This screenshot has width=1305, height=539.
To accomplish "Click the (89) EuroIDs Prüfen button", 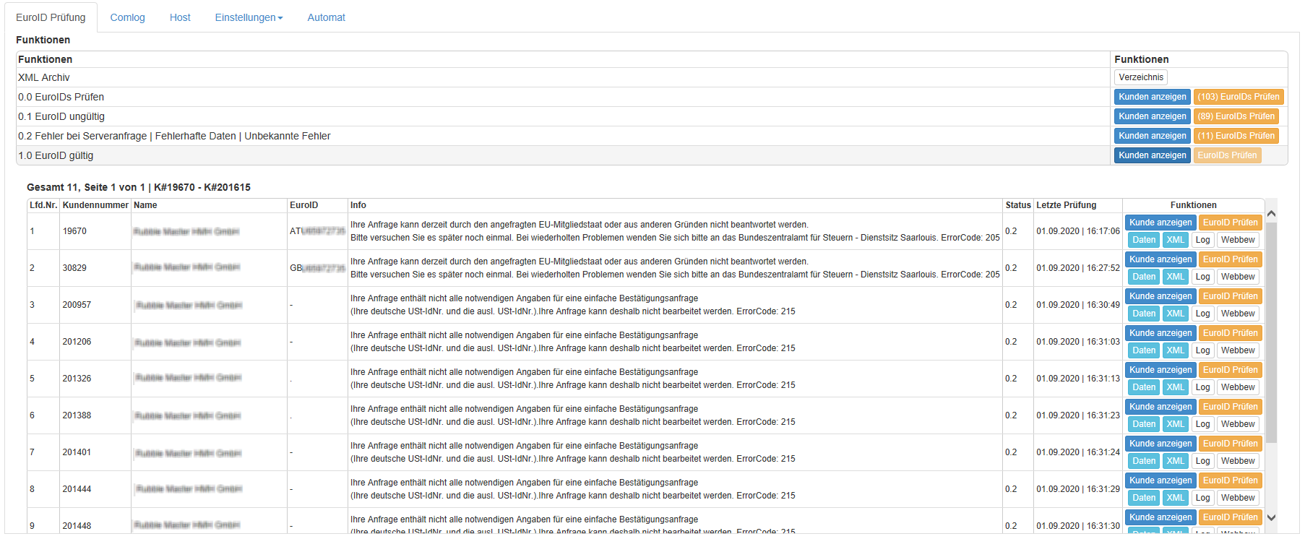I will coord(1235,116).
